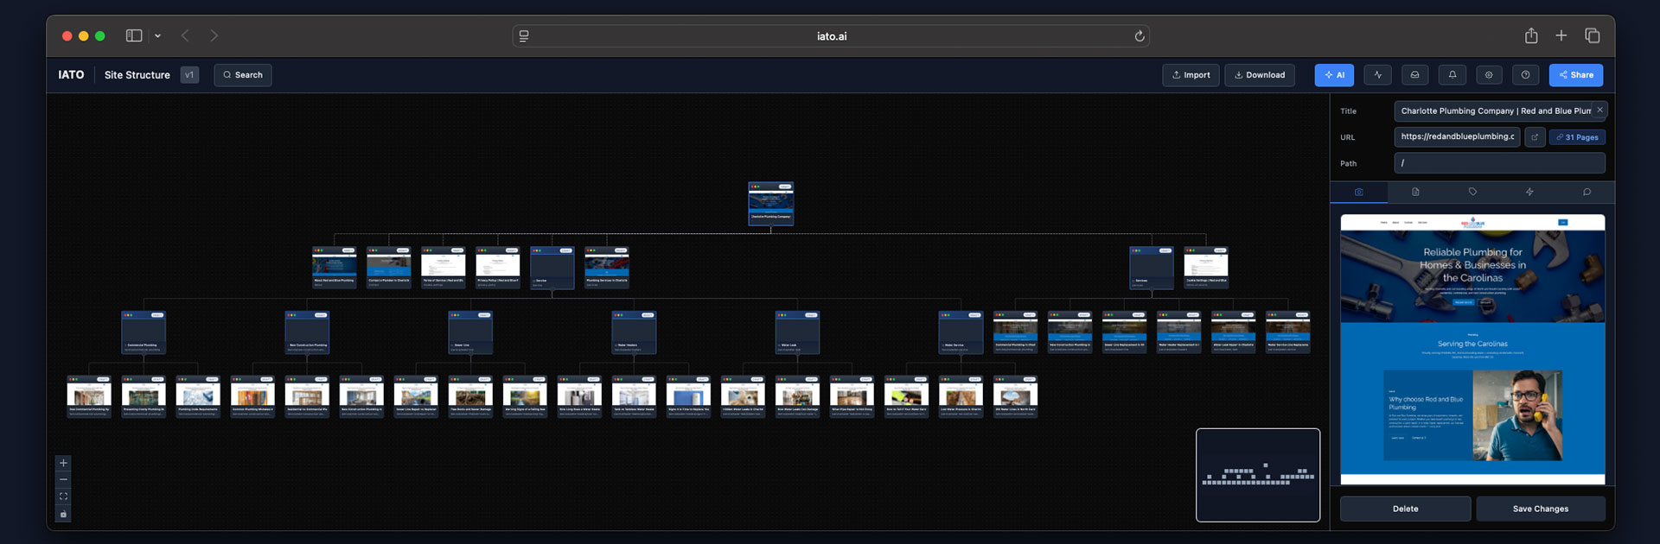This screenshot has height=544, width=1660.
Task: Click the Download button
Action: [x=1259, y=75]
